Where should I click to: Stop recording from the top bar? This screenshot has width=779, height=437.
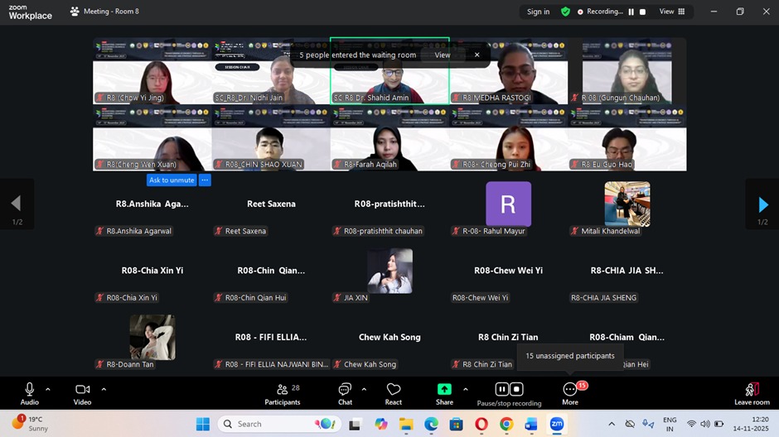point(641,12)
